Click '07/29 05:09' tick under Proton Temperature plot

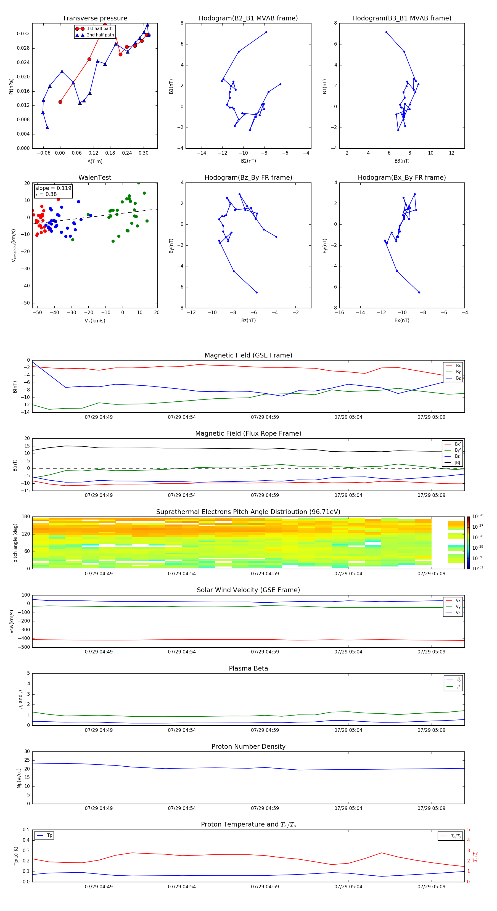click(431, 887)
